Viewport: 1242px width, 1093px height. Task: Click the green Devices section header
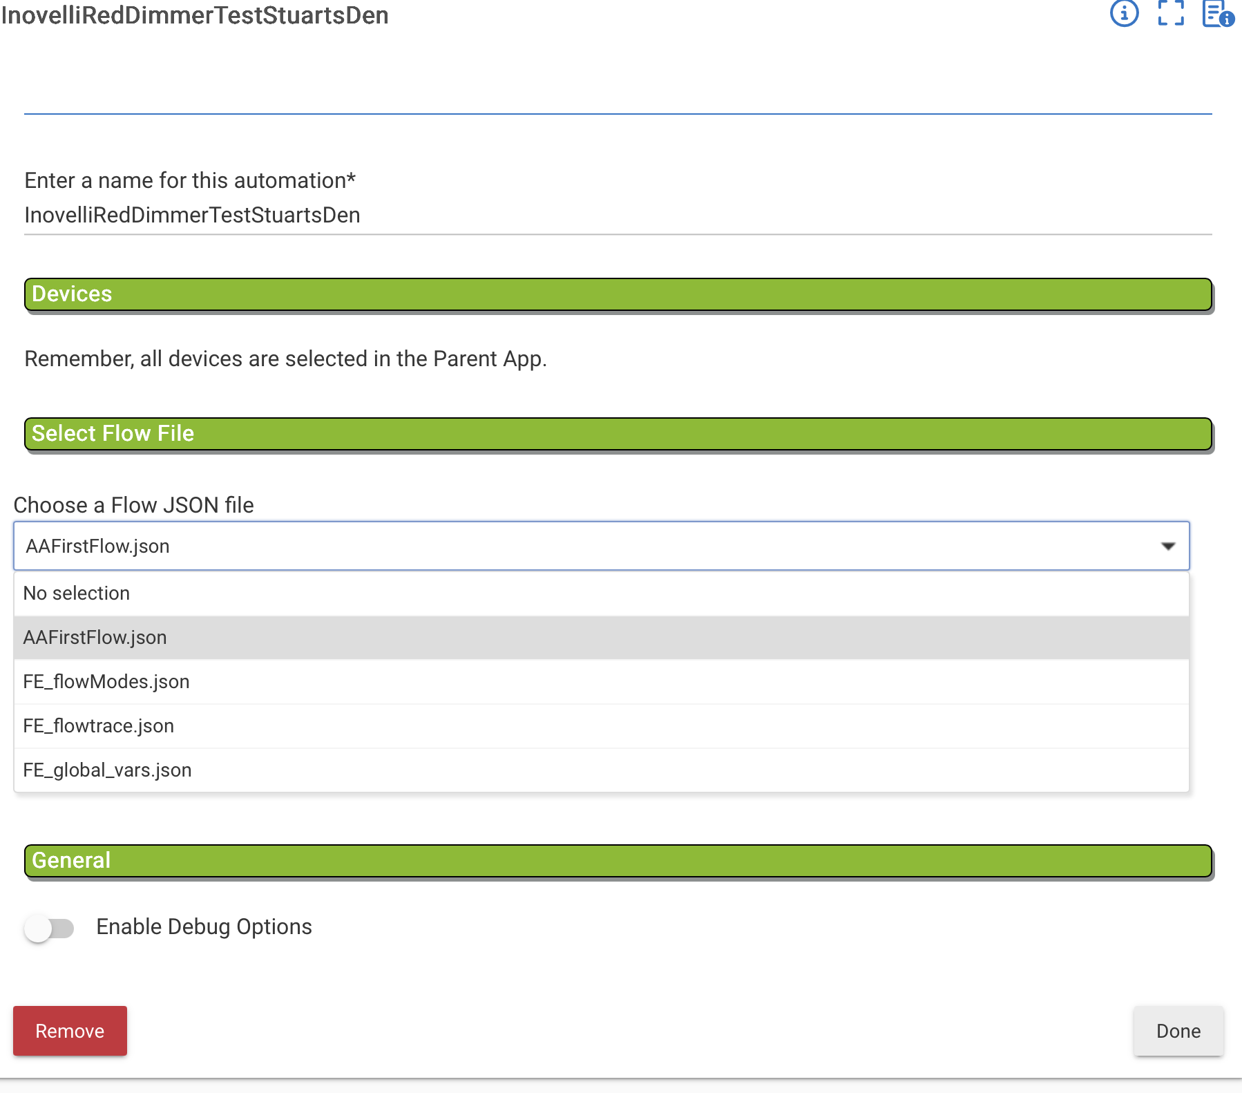[x=618, y=294]
